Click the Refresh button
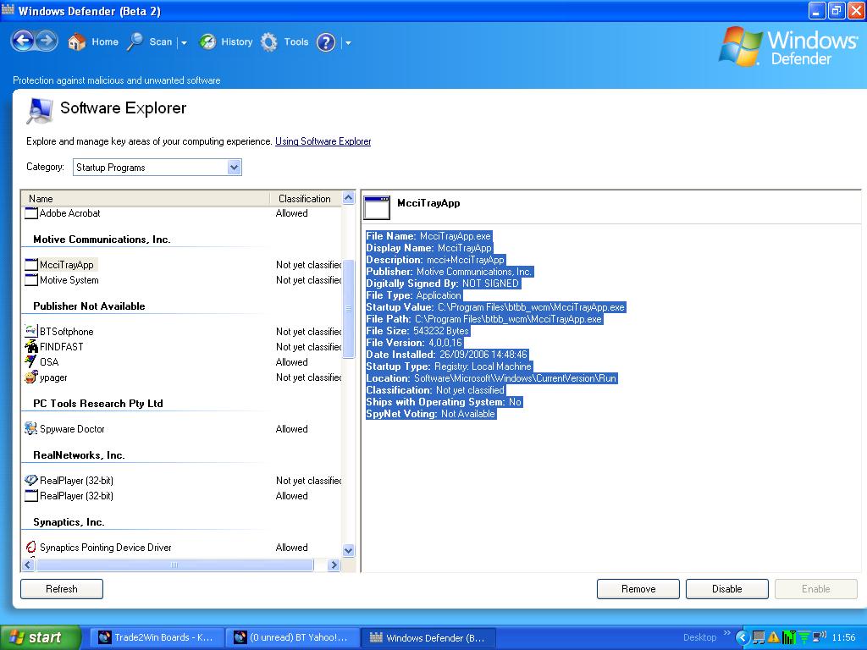The image size is (867, 650). 61,589
